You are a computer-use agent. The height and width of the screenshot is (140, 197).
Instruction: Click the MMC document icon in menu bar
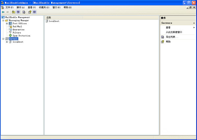point(3,8)
